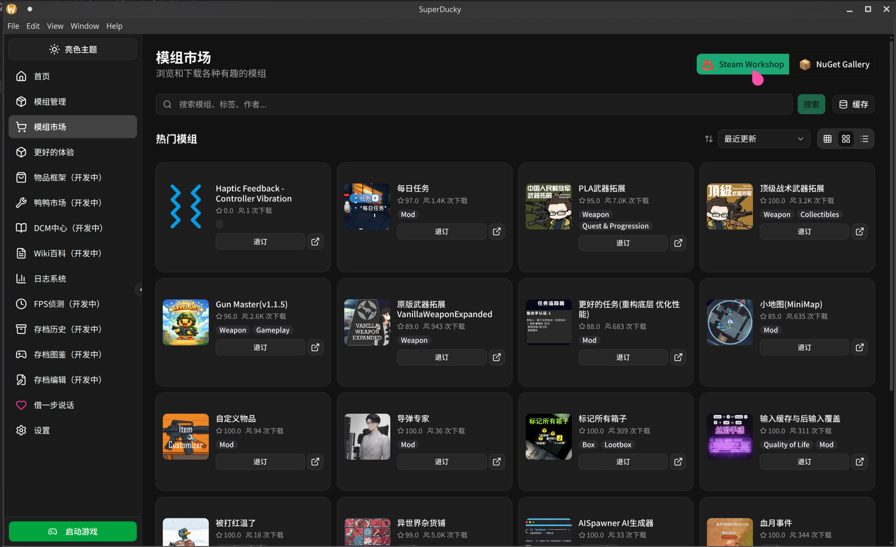This screenshot has height=547, width=896.
Task: Click 退订 for PLA武器拓展 mod
Action: pyautogui.click(x=622, y=243)
